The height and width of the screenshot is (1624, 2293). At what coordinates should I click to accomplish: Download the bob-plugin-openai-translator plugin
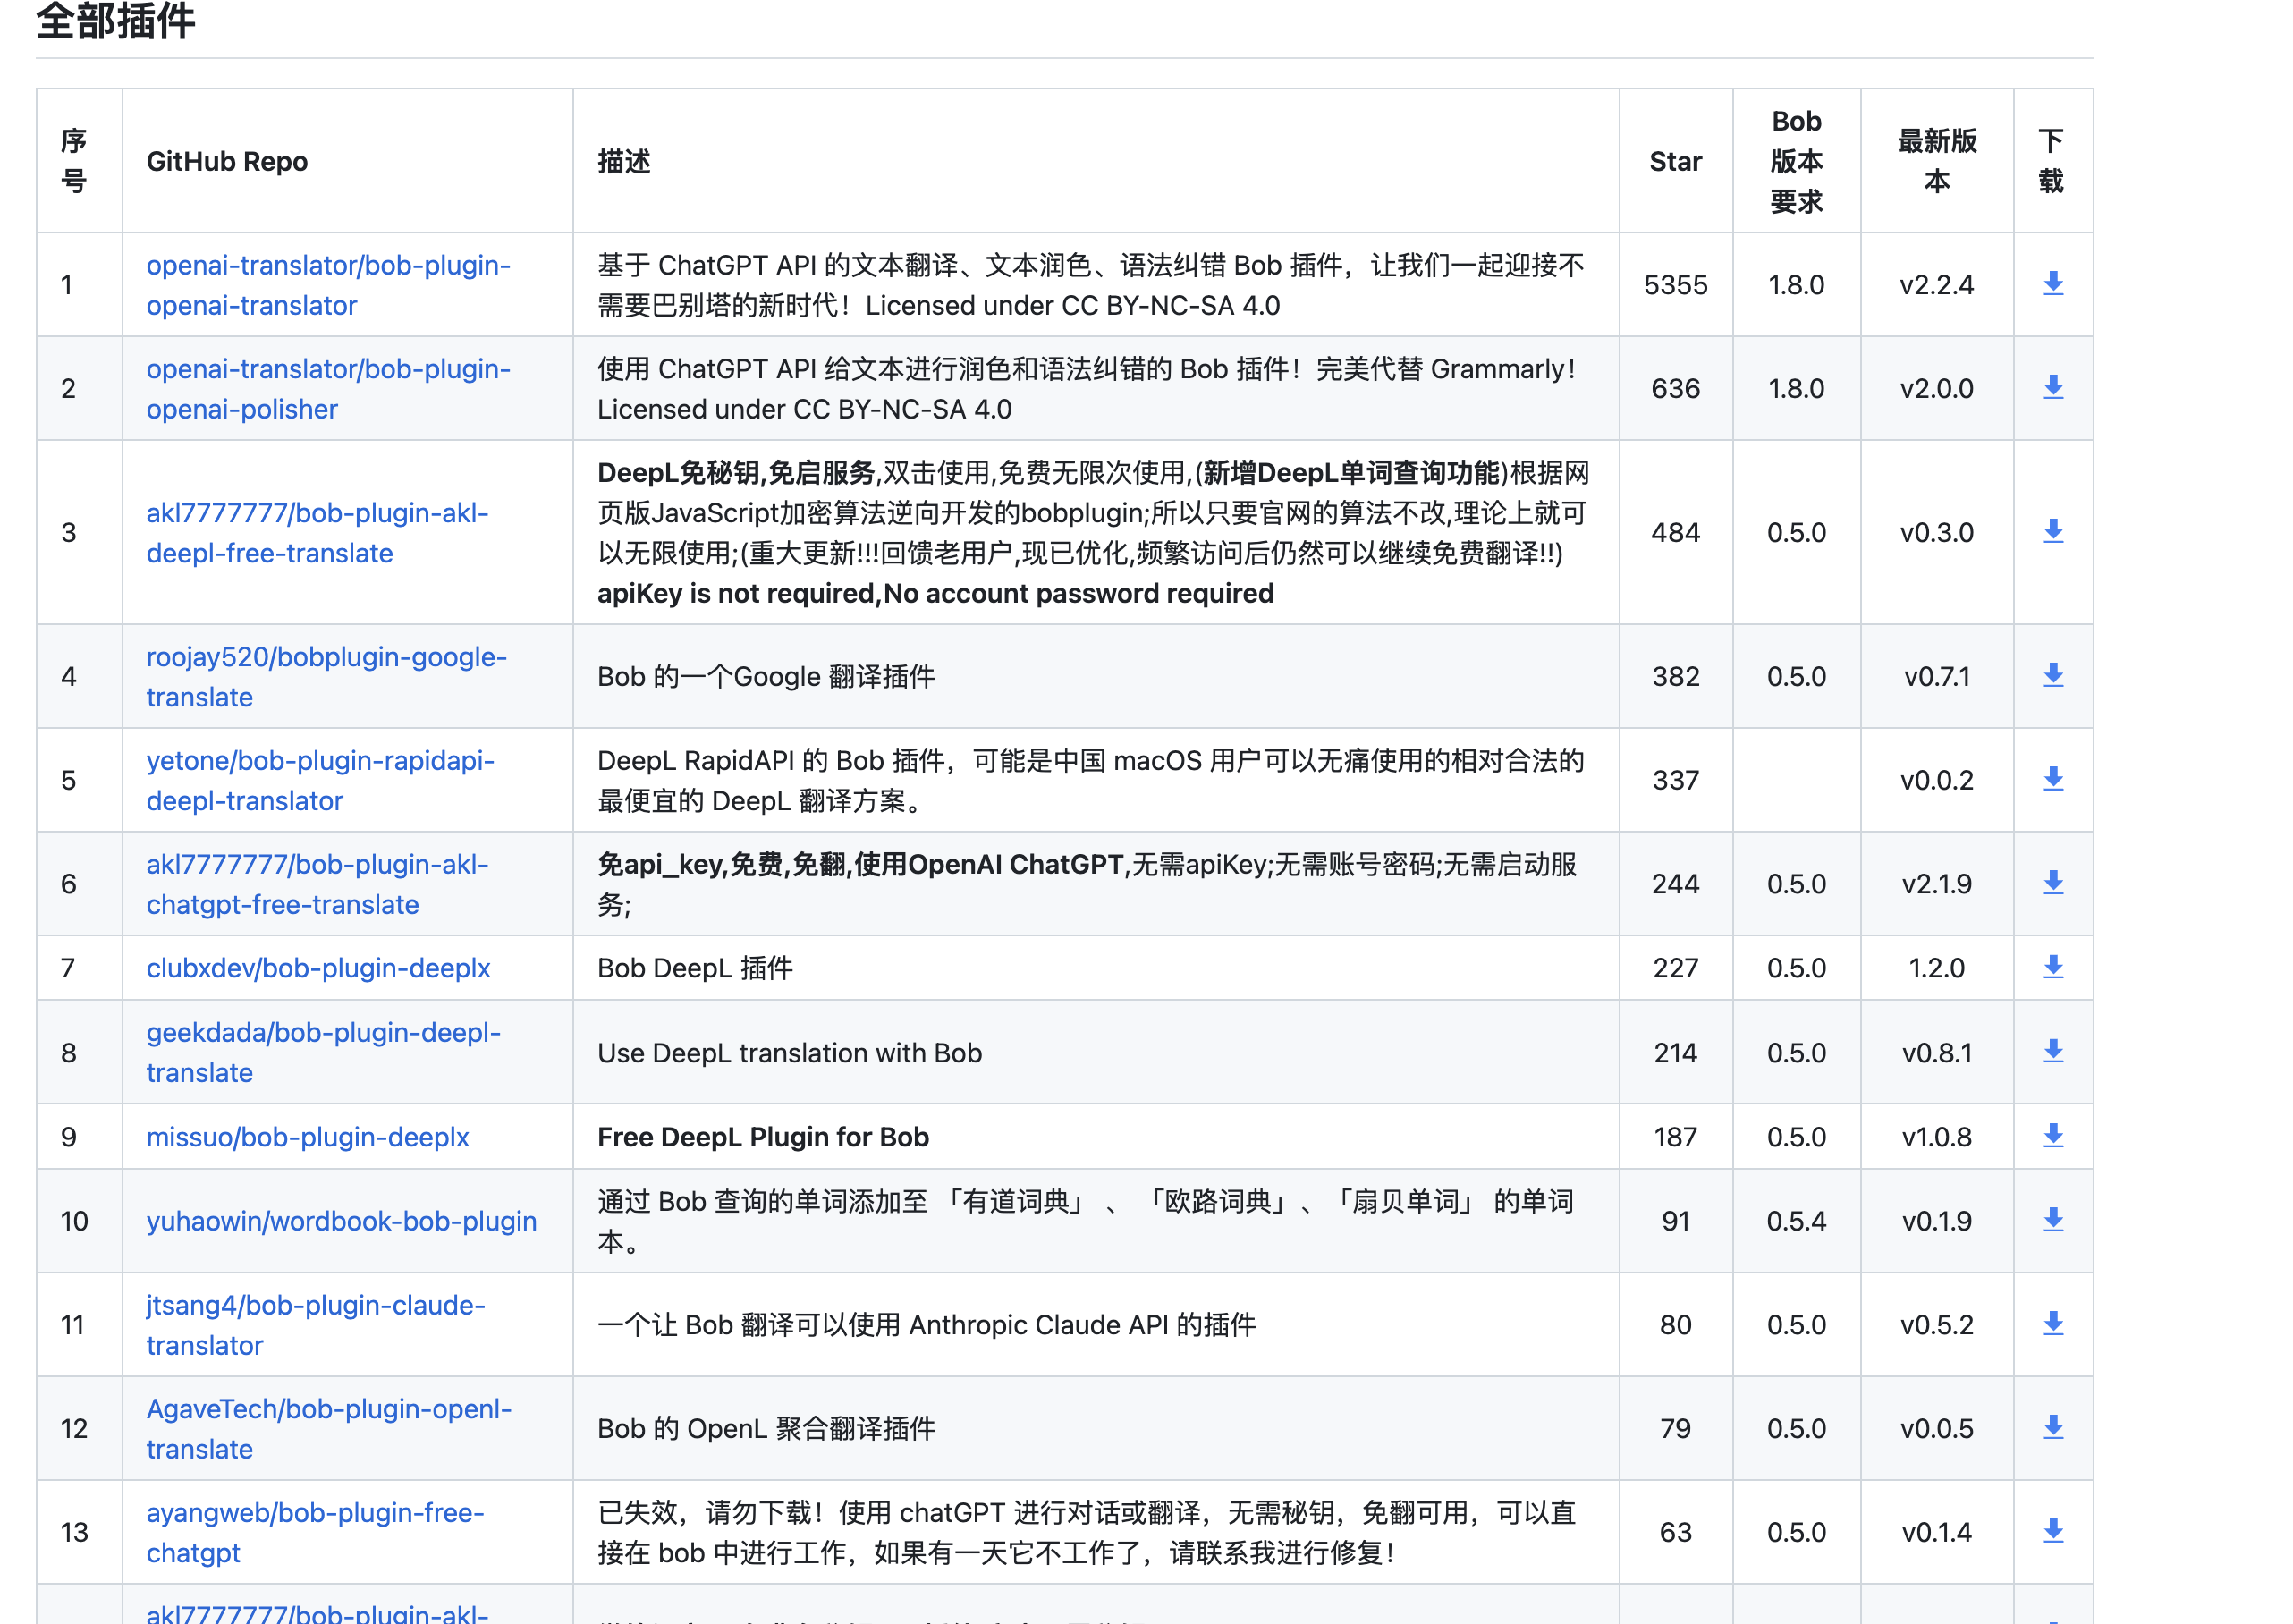(2052, 284)
